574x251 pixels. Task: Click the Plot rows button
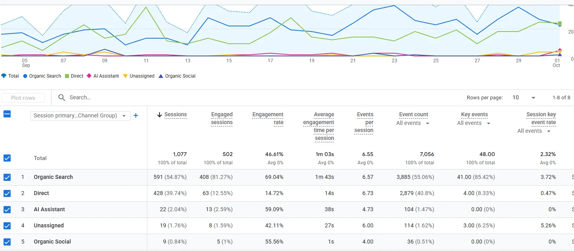(x=23, y=98)
